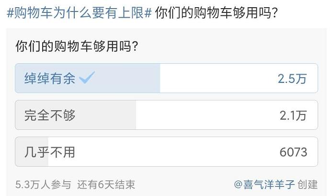Click the 创建 label after creator name
This screenshot has height=196, width=333.
[307, 184]
